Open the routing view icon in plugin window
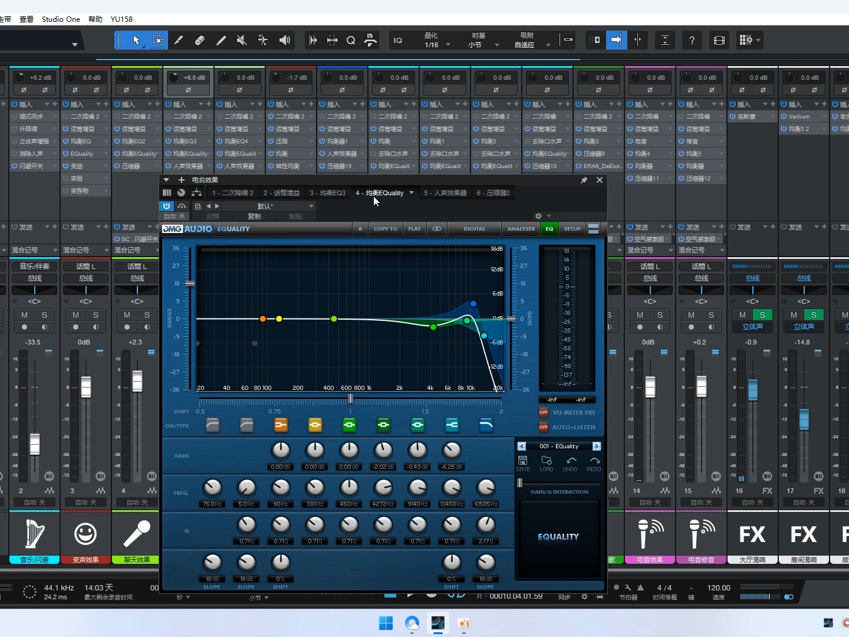This screenshot has height=637, width=849. coord(196,193)
